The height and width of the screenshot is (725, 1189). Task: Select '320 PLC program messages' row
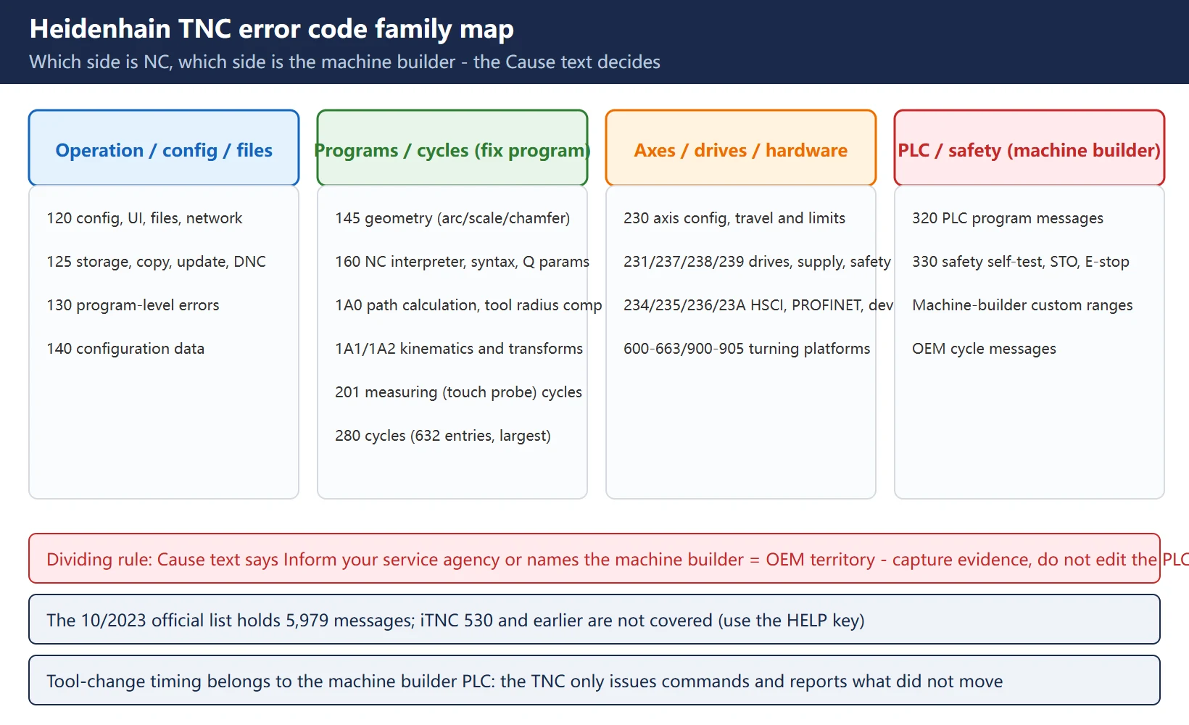pos(1008,218)
